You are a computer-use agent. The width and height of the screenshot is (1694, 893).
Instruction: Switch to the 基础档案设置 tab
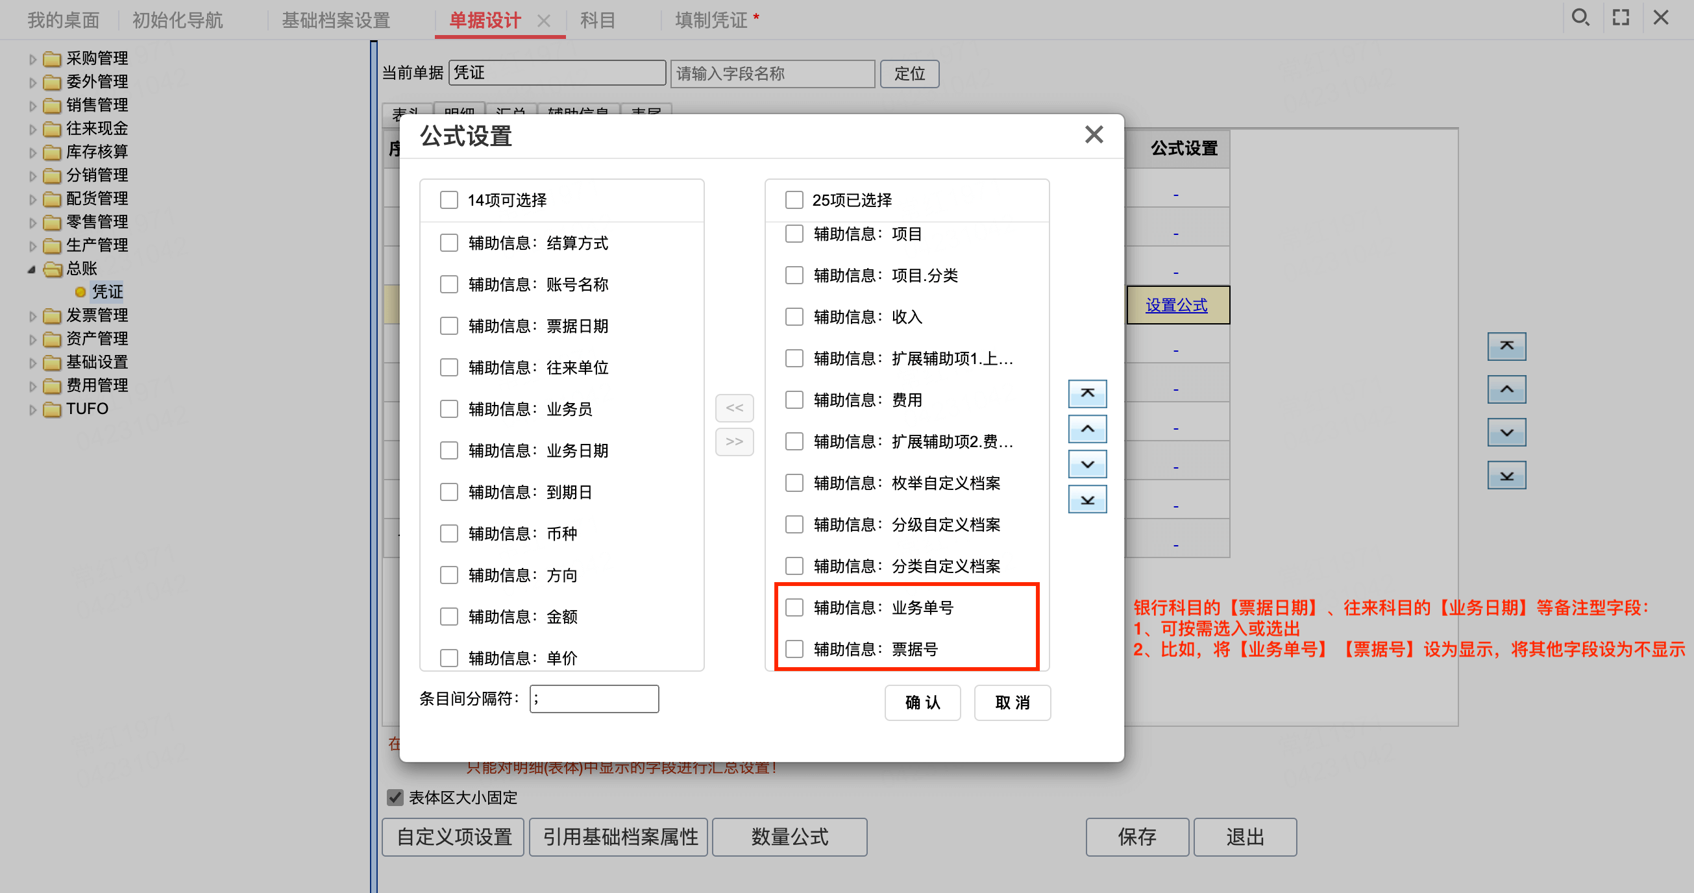coord(336,20)
